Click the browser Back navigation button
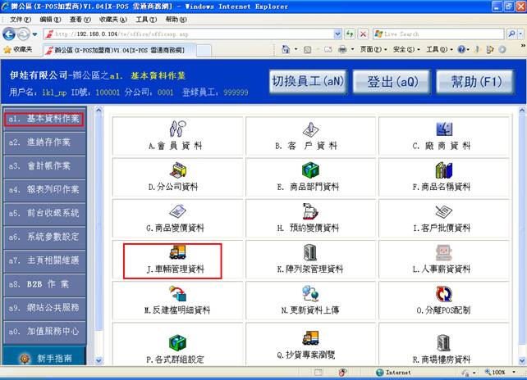 coord(10,34)
